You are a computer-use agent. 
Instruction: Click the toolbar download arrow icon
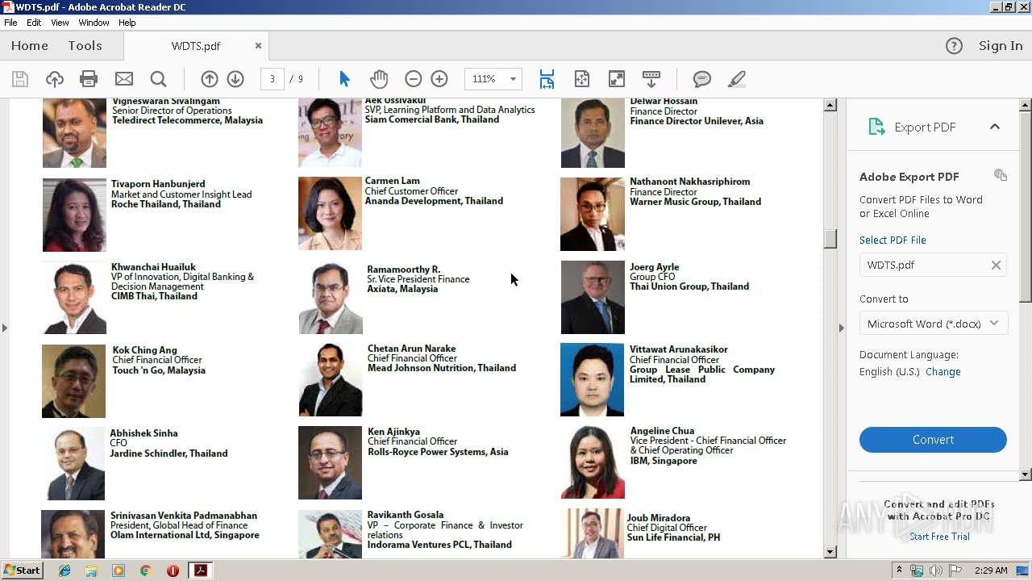point(651,79)
